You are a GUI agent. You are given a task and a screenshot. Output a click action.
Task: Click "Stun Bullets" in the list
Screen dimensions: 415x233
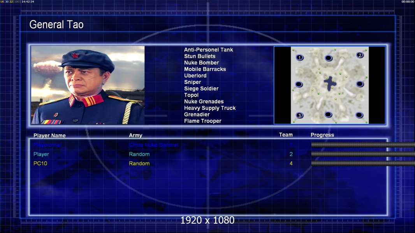pos(200,56)
